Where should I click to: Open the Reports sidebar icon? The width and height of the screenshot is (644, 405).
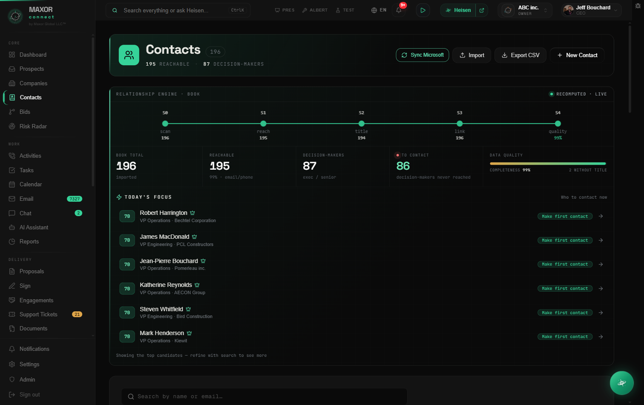(x=12, y=241)
